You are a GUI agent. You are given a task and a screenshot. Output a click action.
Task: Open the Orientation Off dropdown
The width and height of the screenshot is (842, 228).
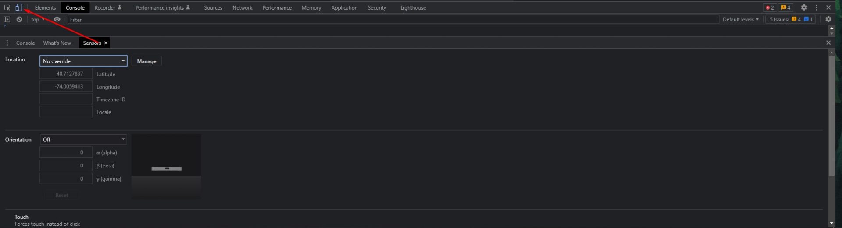click(x=83, y=139)
